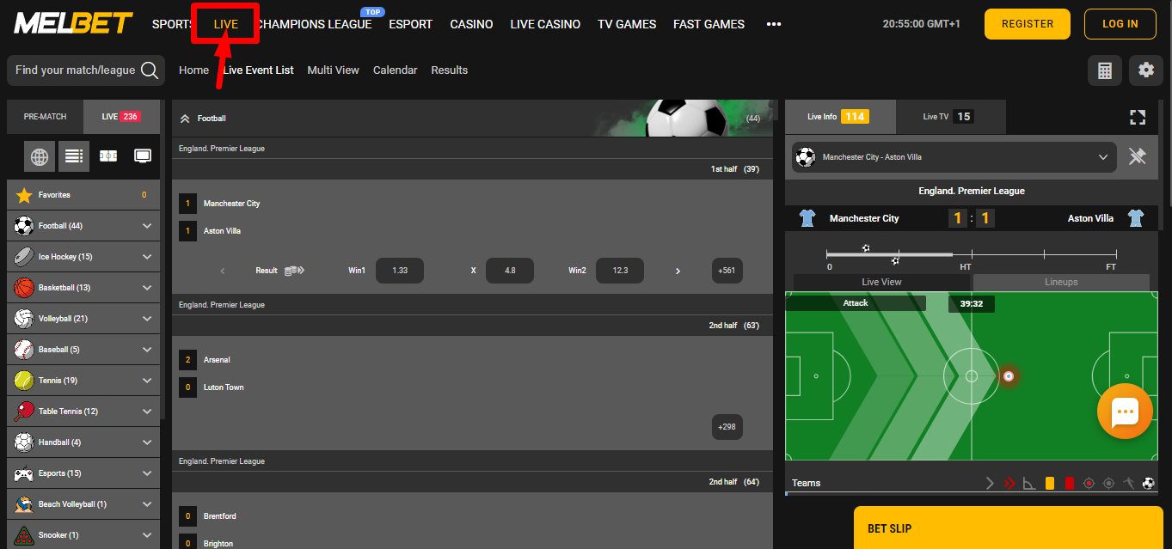Image resolution: width=1172 pixels, height=549 pixels.
Task: Open +298 markets for Arsenal match
Action: 727,427
